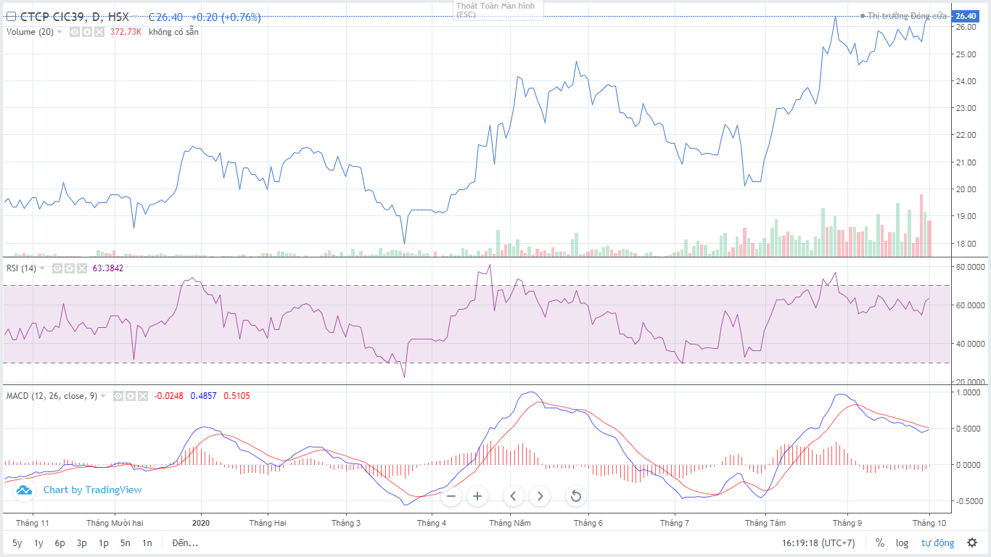This screenshot has height=557, width=991.
Task: Toggle percent scale mode
Action: (880, 542)
